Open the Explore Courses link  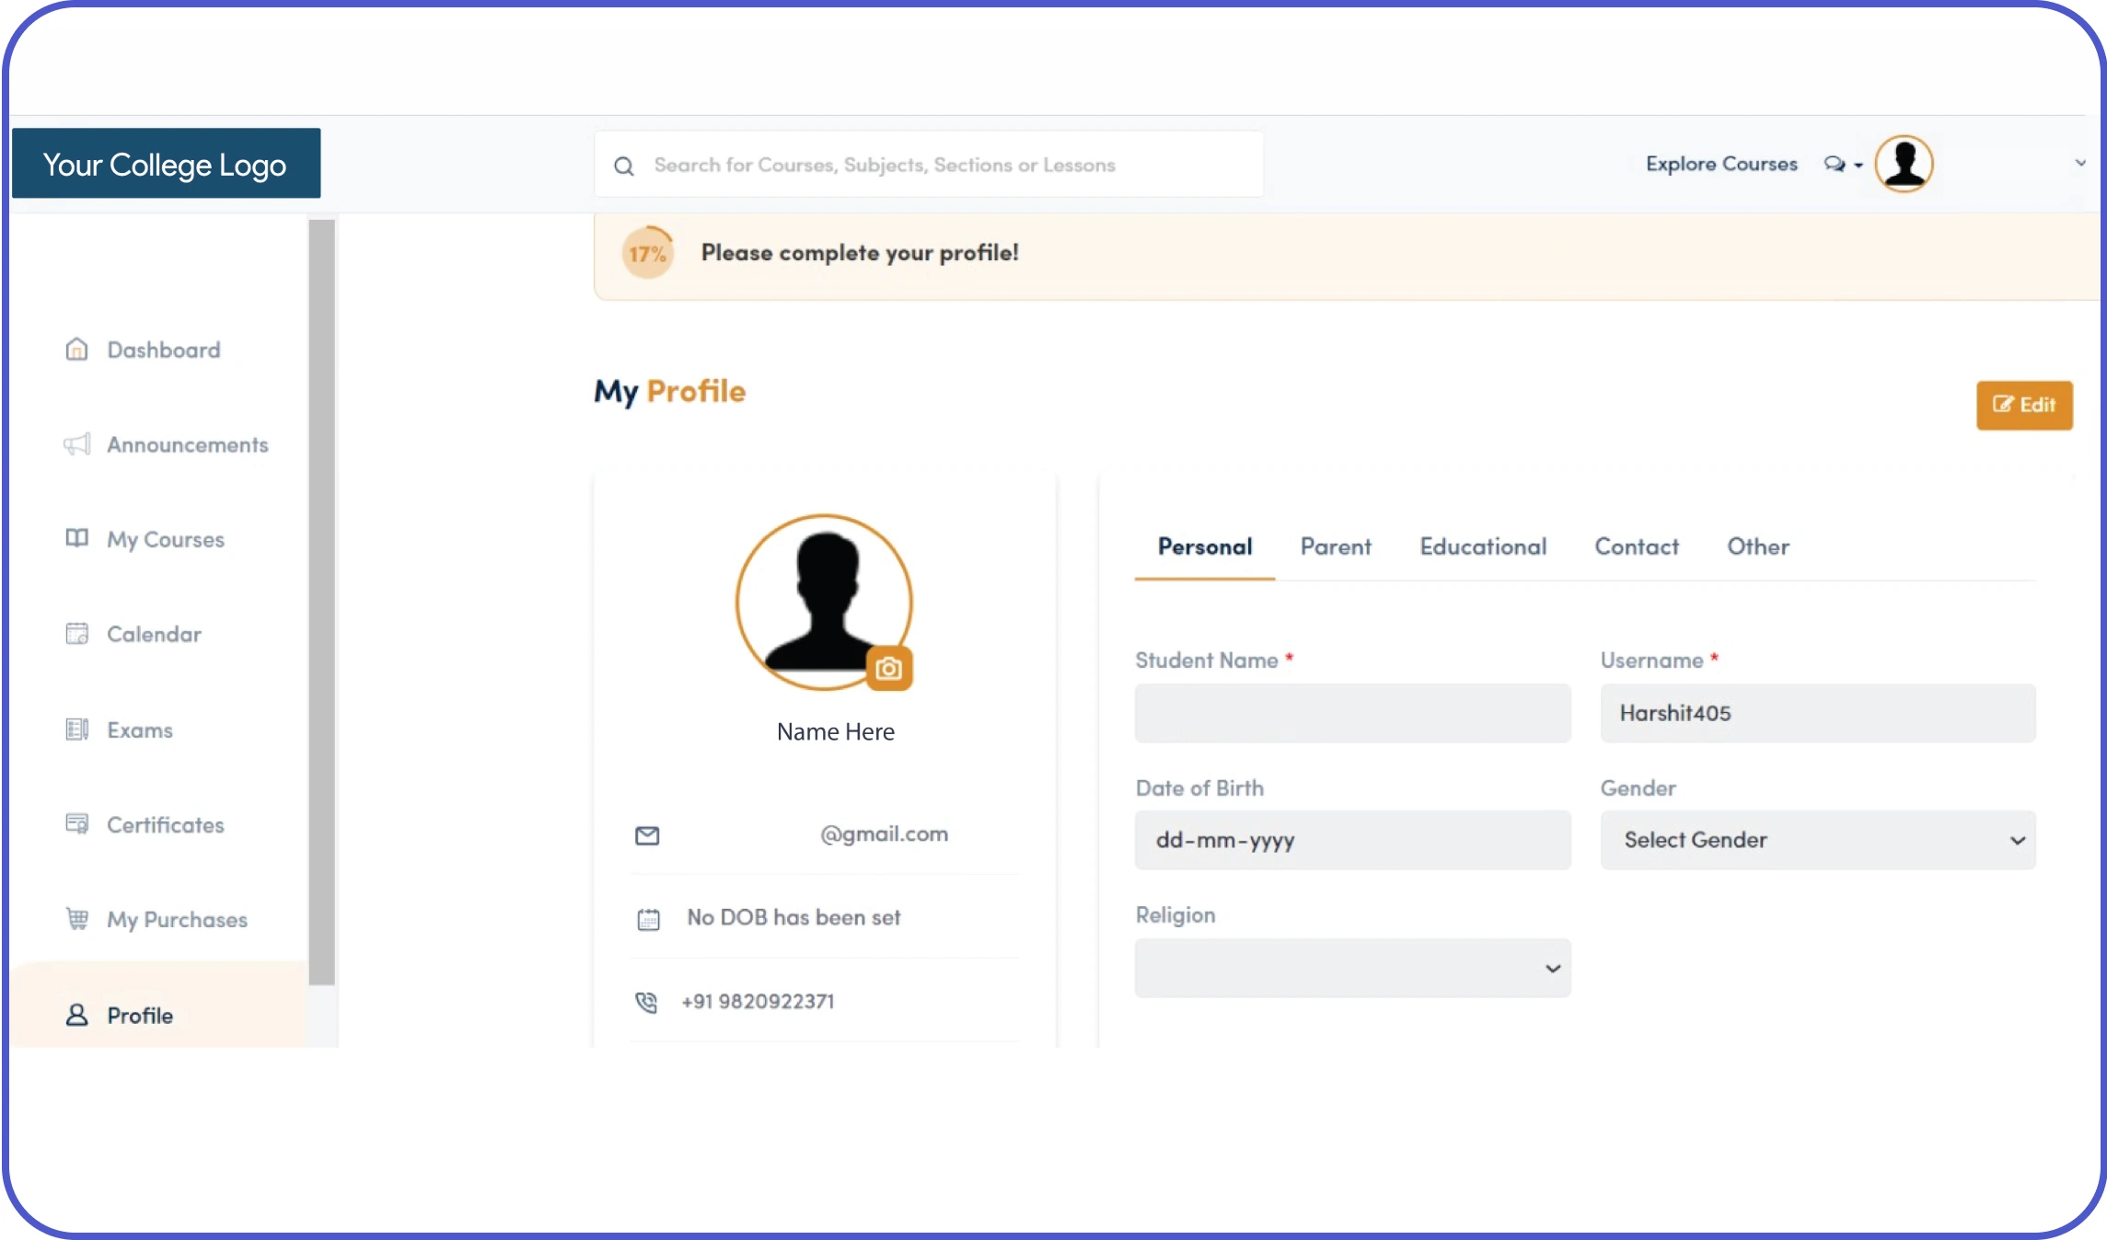pyautogui.click(x=1720, y=164)
